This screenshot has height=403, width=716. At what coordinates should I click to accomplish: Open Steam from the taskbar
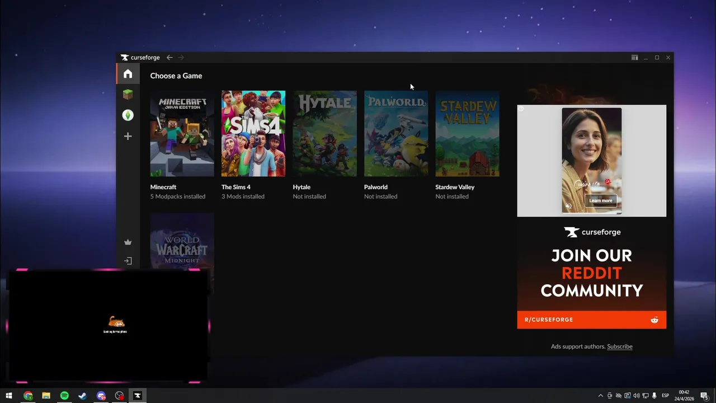tap(83, 396)
